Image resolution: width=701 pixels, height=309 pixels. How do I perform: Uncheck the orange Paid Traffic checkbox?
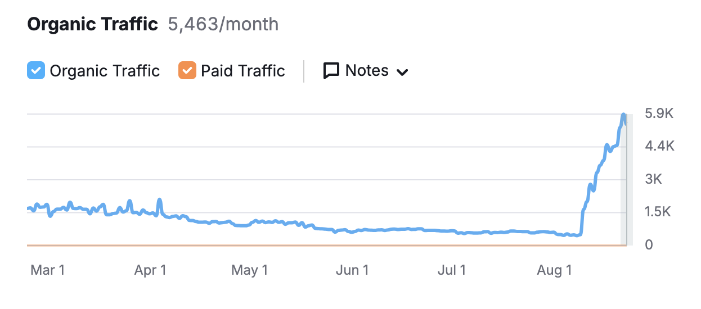pyautogui.click(x=187, y=71)
